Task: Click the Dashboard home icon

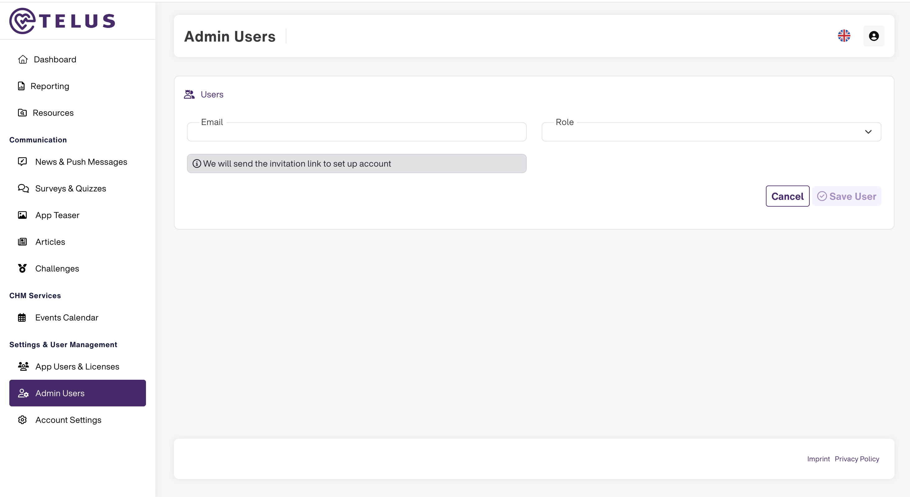Action: click(x=23, y=59)
